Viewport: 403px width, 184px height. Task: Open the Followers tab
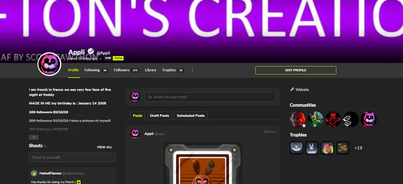(x=126, y=70)
